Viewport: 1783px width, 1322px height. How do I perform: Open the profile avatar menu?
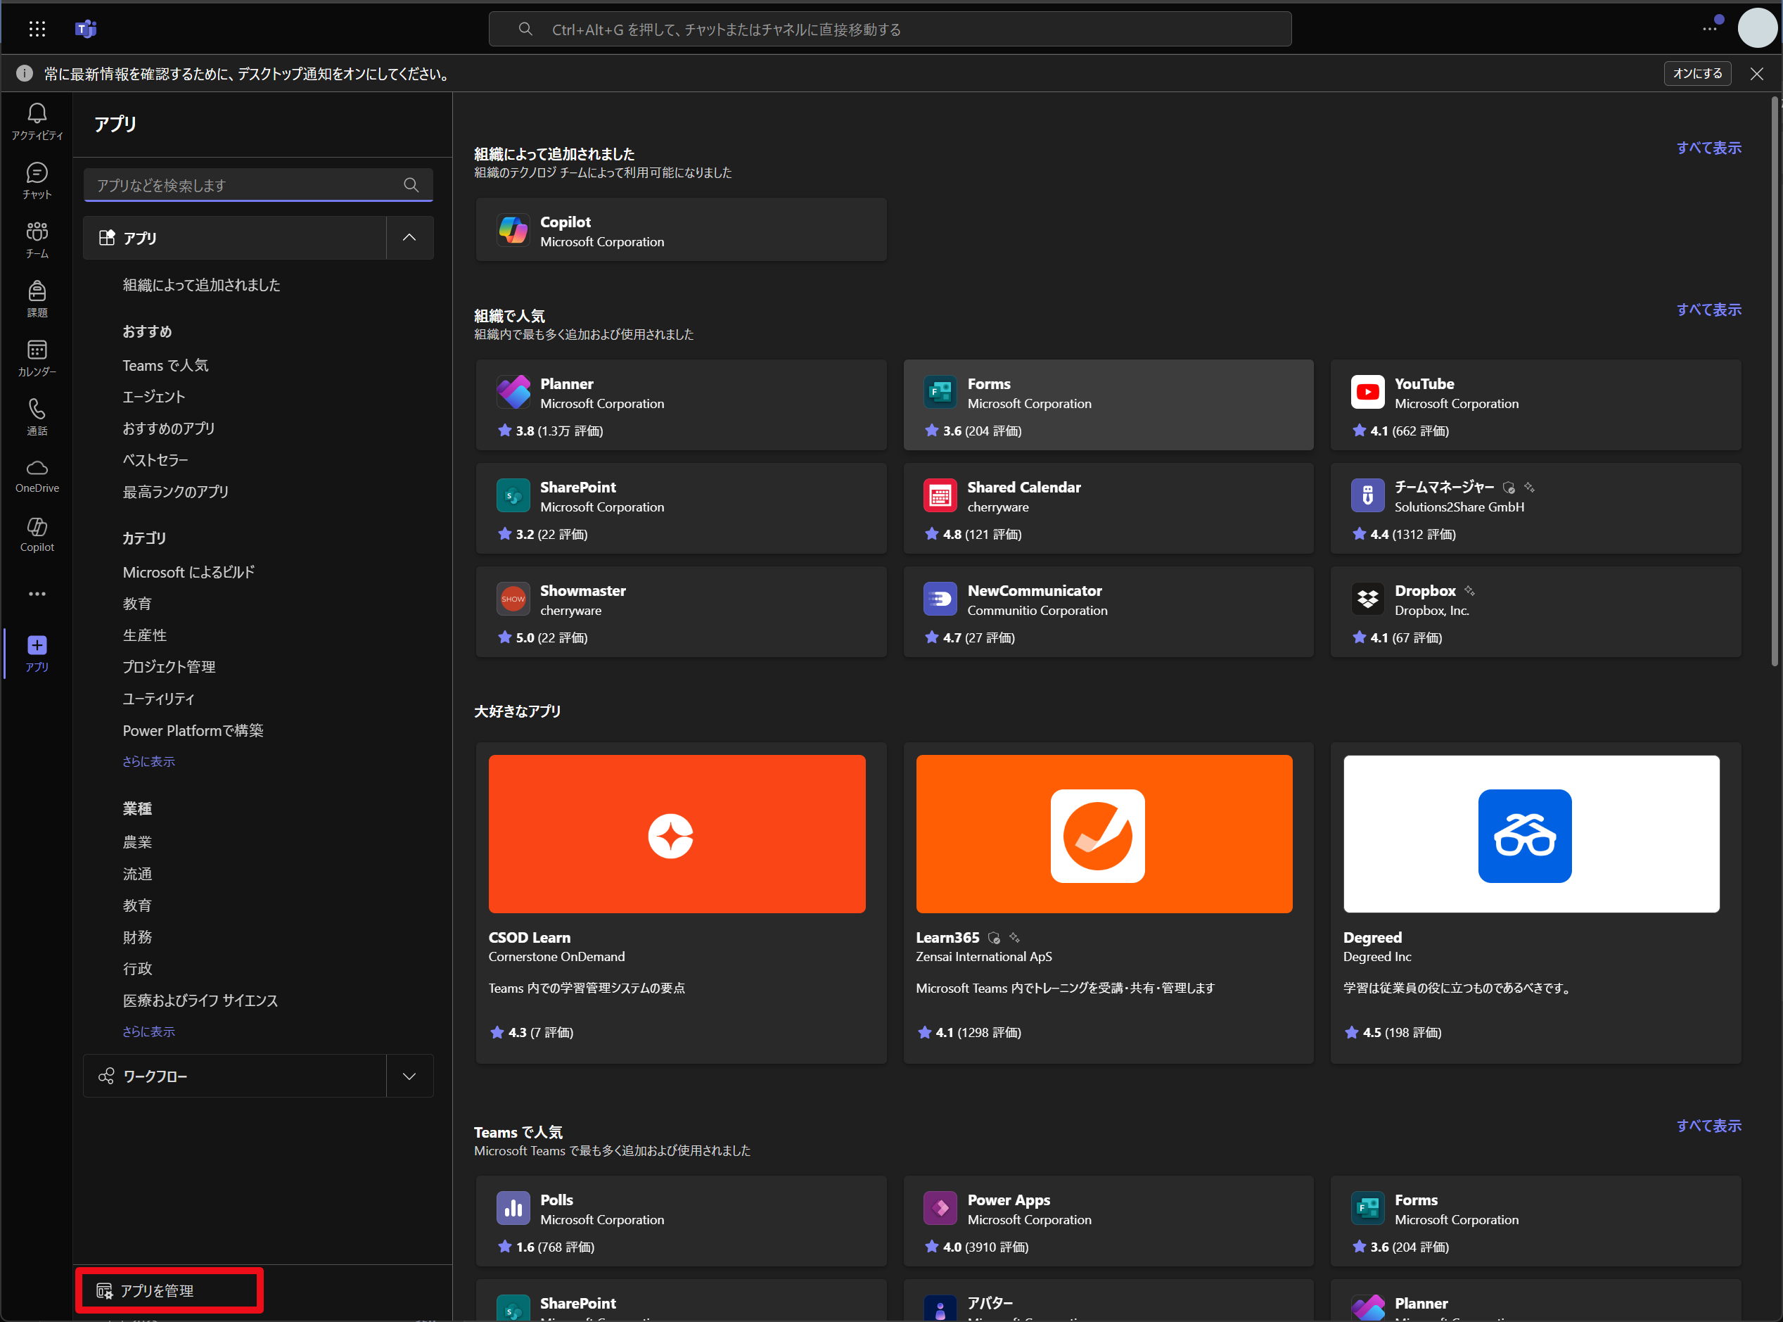(1756, 28)
